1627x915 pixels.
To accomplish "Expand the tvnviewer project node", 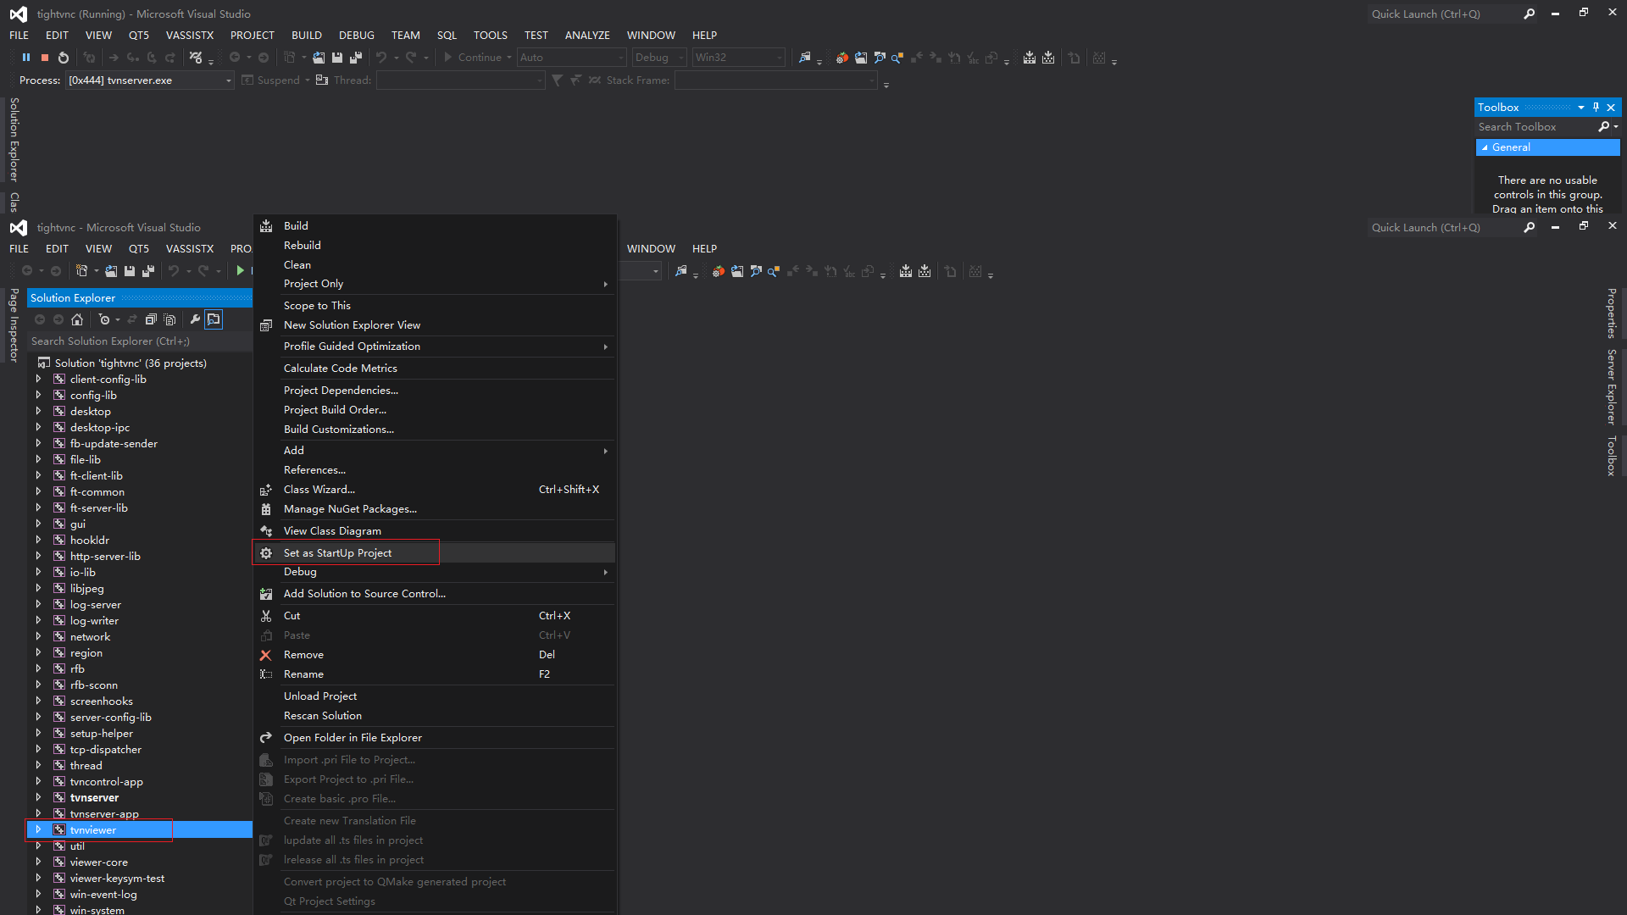I will click(39, 829).
